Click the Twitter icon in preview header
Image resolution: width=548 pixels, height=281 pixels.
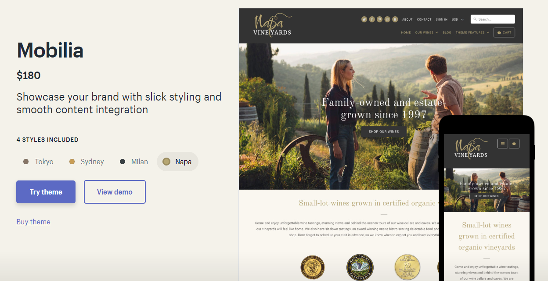(x=364, y=19)
